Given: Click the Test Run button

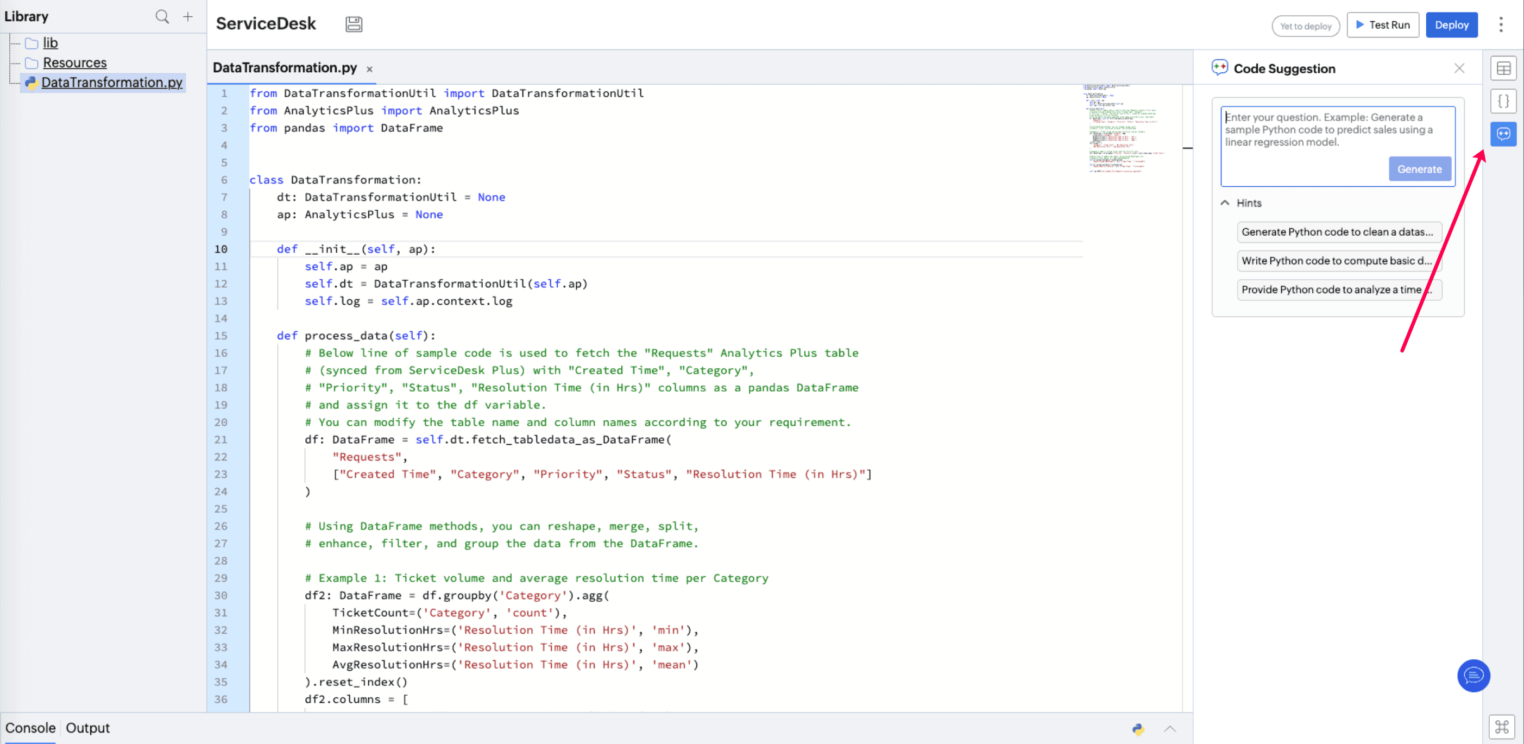Looking at the screenshot, I should pos(1382,25).
